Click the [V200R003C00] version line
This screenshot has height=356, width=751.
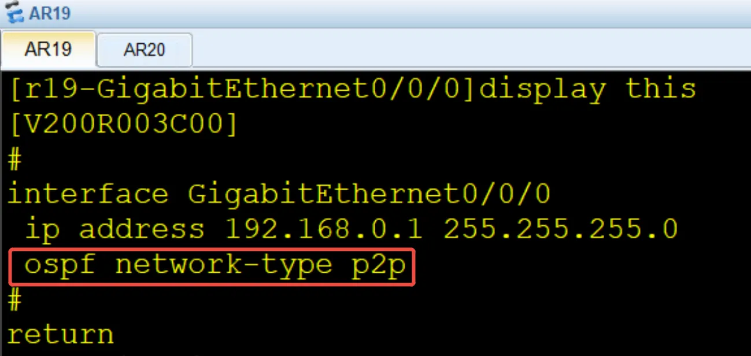(122, 124)
